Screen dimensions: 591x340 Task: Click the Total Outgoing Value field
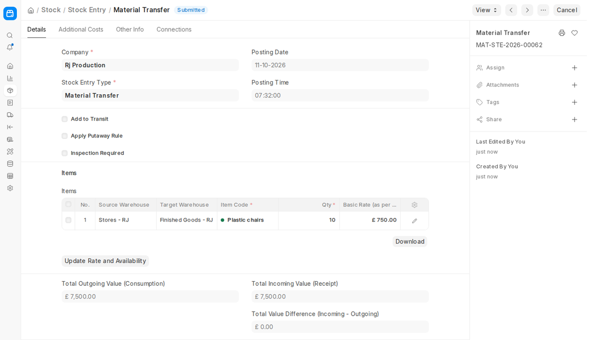tap(150, 297)
